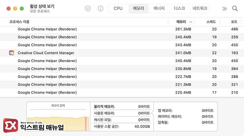
Task: Select the Chrome Helper row using 230.8MB
Action: point(122,69)
